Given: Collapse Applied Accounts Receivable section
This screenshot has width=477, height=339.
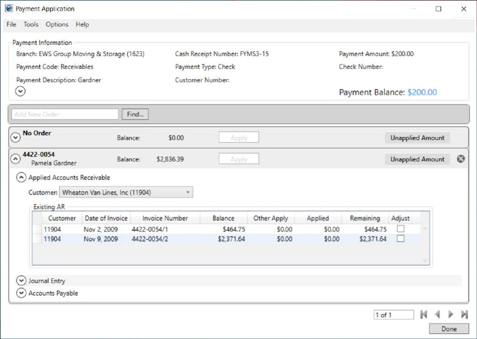Looking at the screenshot, I should pos(21,177).
